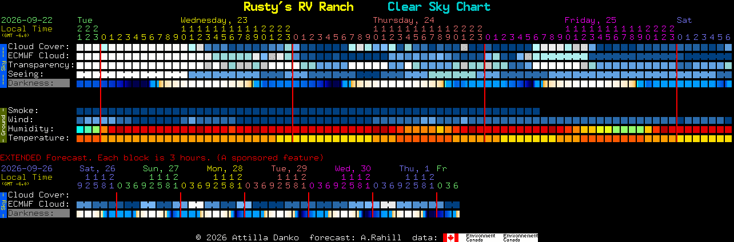
Task: Click the Smoke row label
Action: tap(23, 111)
